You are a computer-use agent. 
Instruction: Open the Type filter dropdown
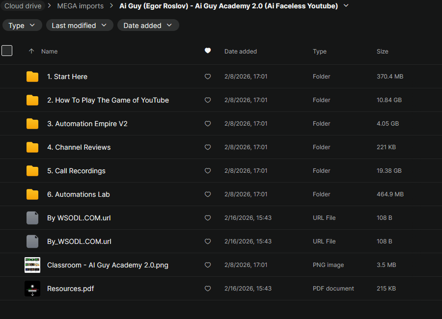tap(22, 26)
